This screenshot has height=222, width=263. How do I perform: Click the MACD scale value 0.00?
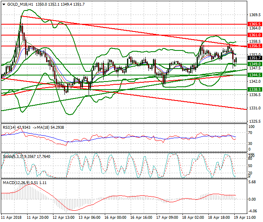pos(252,199)
